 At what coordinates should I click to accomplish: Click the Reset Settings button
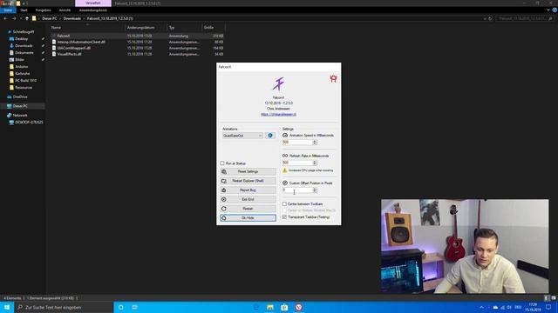(x=248, y=171)
